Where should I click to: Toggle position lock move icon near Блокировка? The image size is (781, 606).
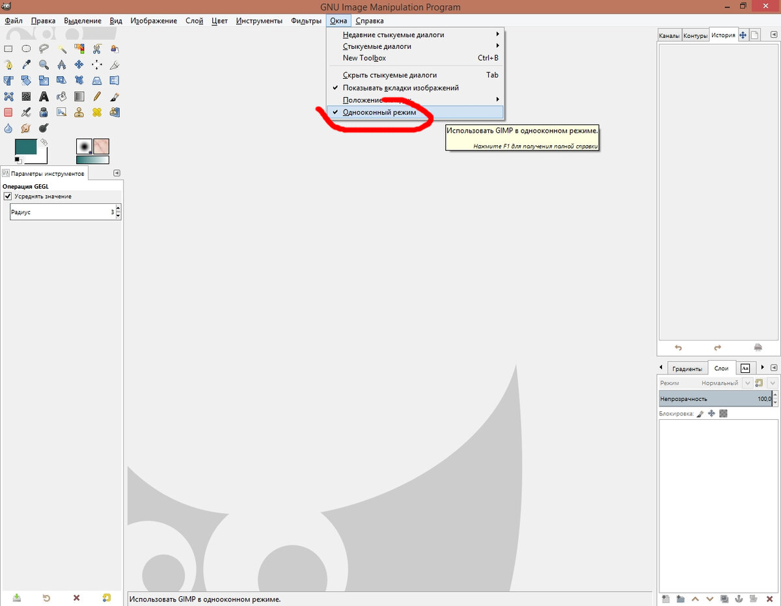[711, 413]
